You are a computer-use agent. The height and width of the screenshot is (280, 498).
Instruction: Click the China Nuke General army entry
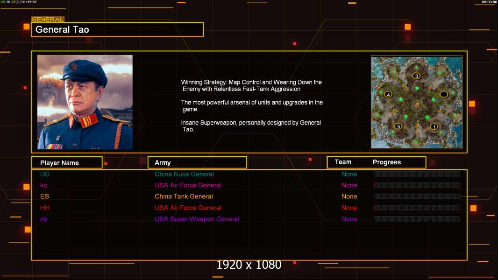[x=184, y=174]
